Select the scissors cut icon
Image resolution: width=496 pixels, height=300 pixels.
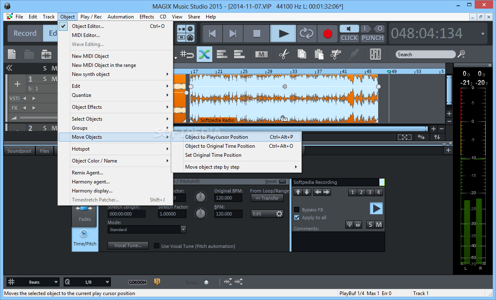tap(284, 54)
